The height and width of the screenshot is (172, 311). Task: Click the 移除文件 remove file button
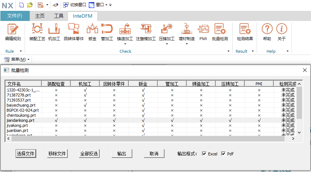pos(57,154)
